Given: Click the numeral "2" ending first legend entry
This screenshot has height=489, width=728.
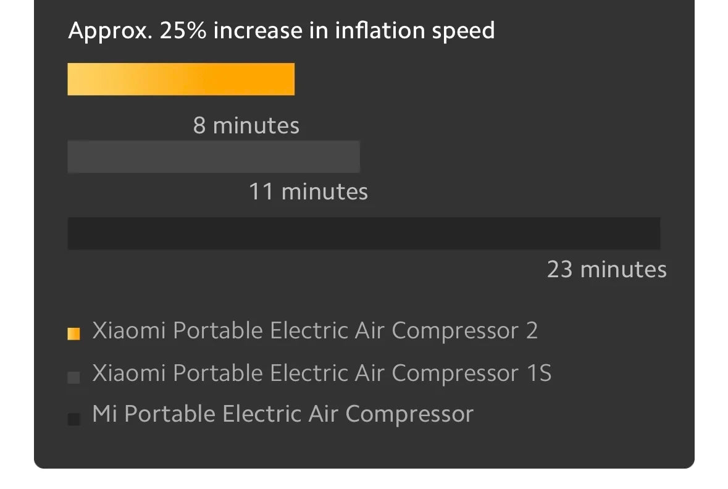Looking at the screenshot, I should click(532, 331).
